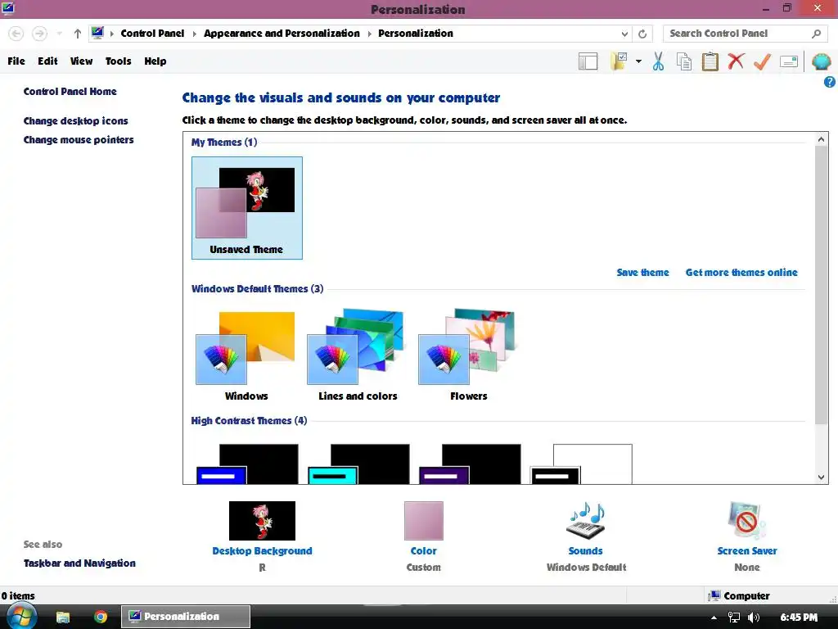838x629 pixels.
Task: Expand the address bar history dropdown
Action: 624,34
